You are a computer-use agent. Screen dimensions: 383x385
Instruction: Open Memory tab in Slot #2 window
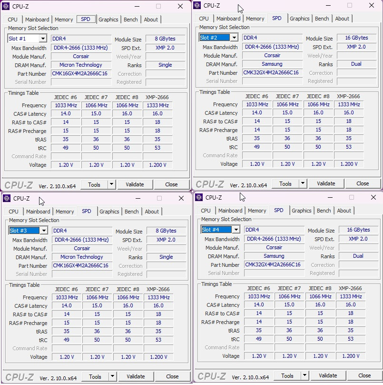255,19
